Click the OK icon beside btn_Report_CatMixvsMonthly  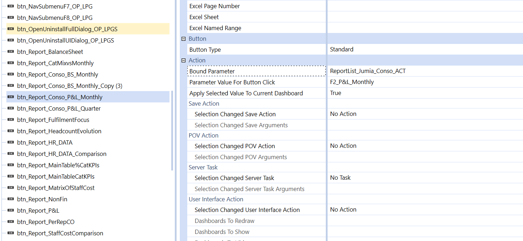(x=10, y=63)
